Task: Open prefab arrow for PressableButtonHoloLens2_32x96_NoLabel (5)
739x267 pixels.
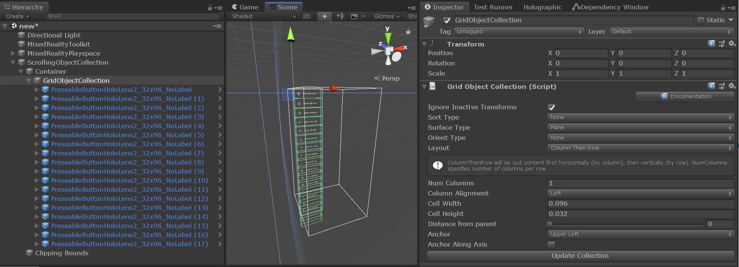Action: pyautogui.click(x=220, y=135)
